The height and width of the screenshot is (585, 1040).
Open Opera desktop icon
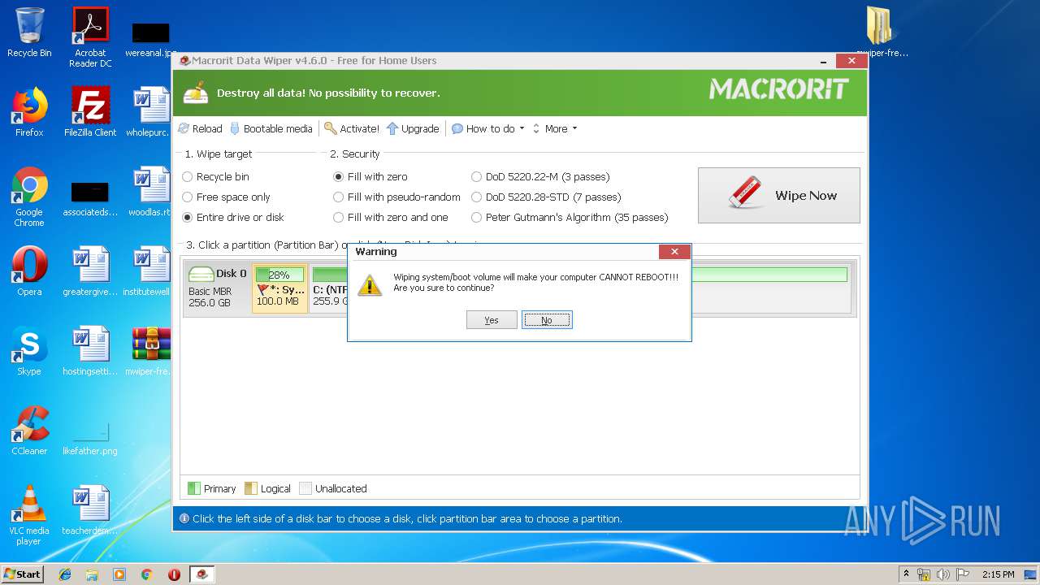click(x=29, y=271)
